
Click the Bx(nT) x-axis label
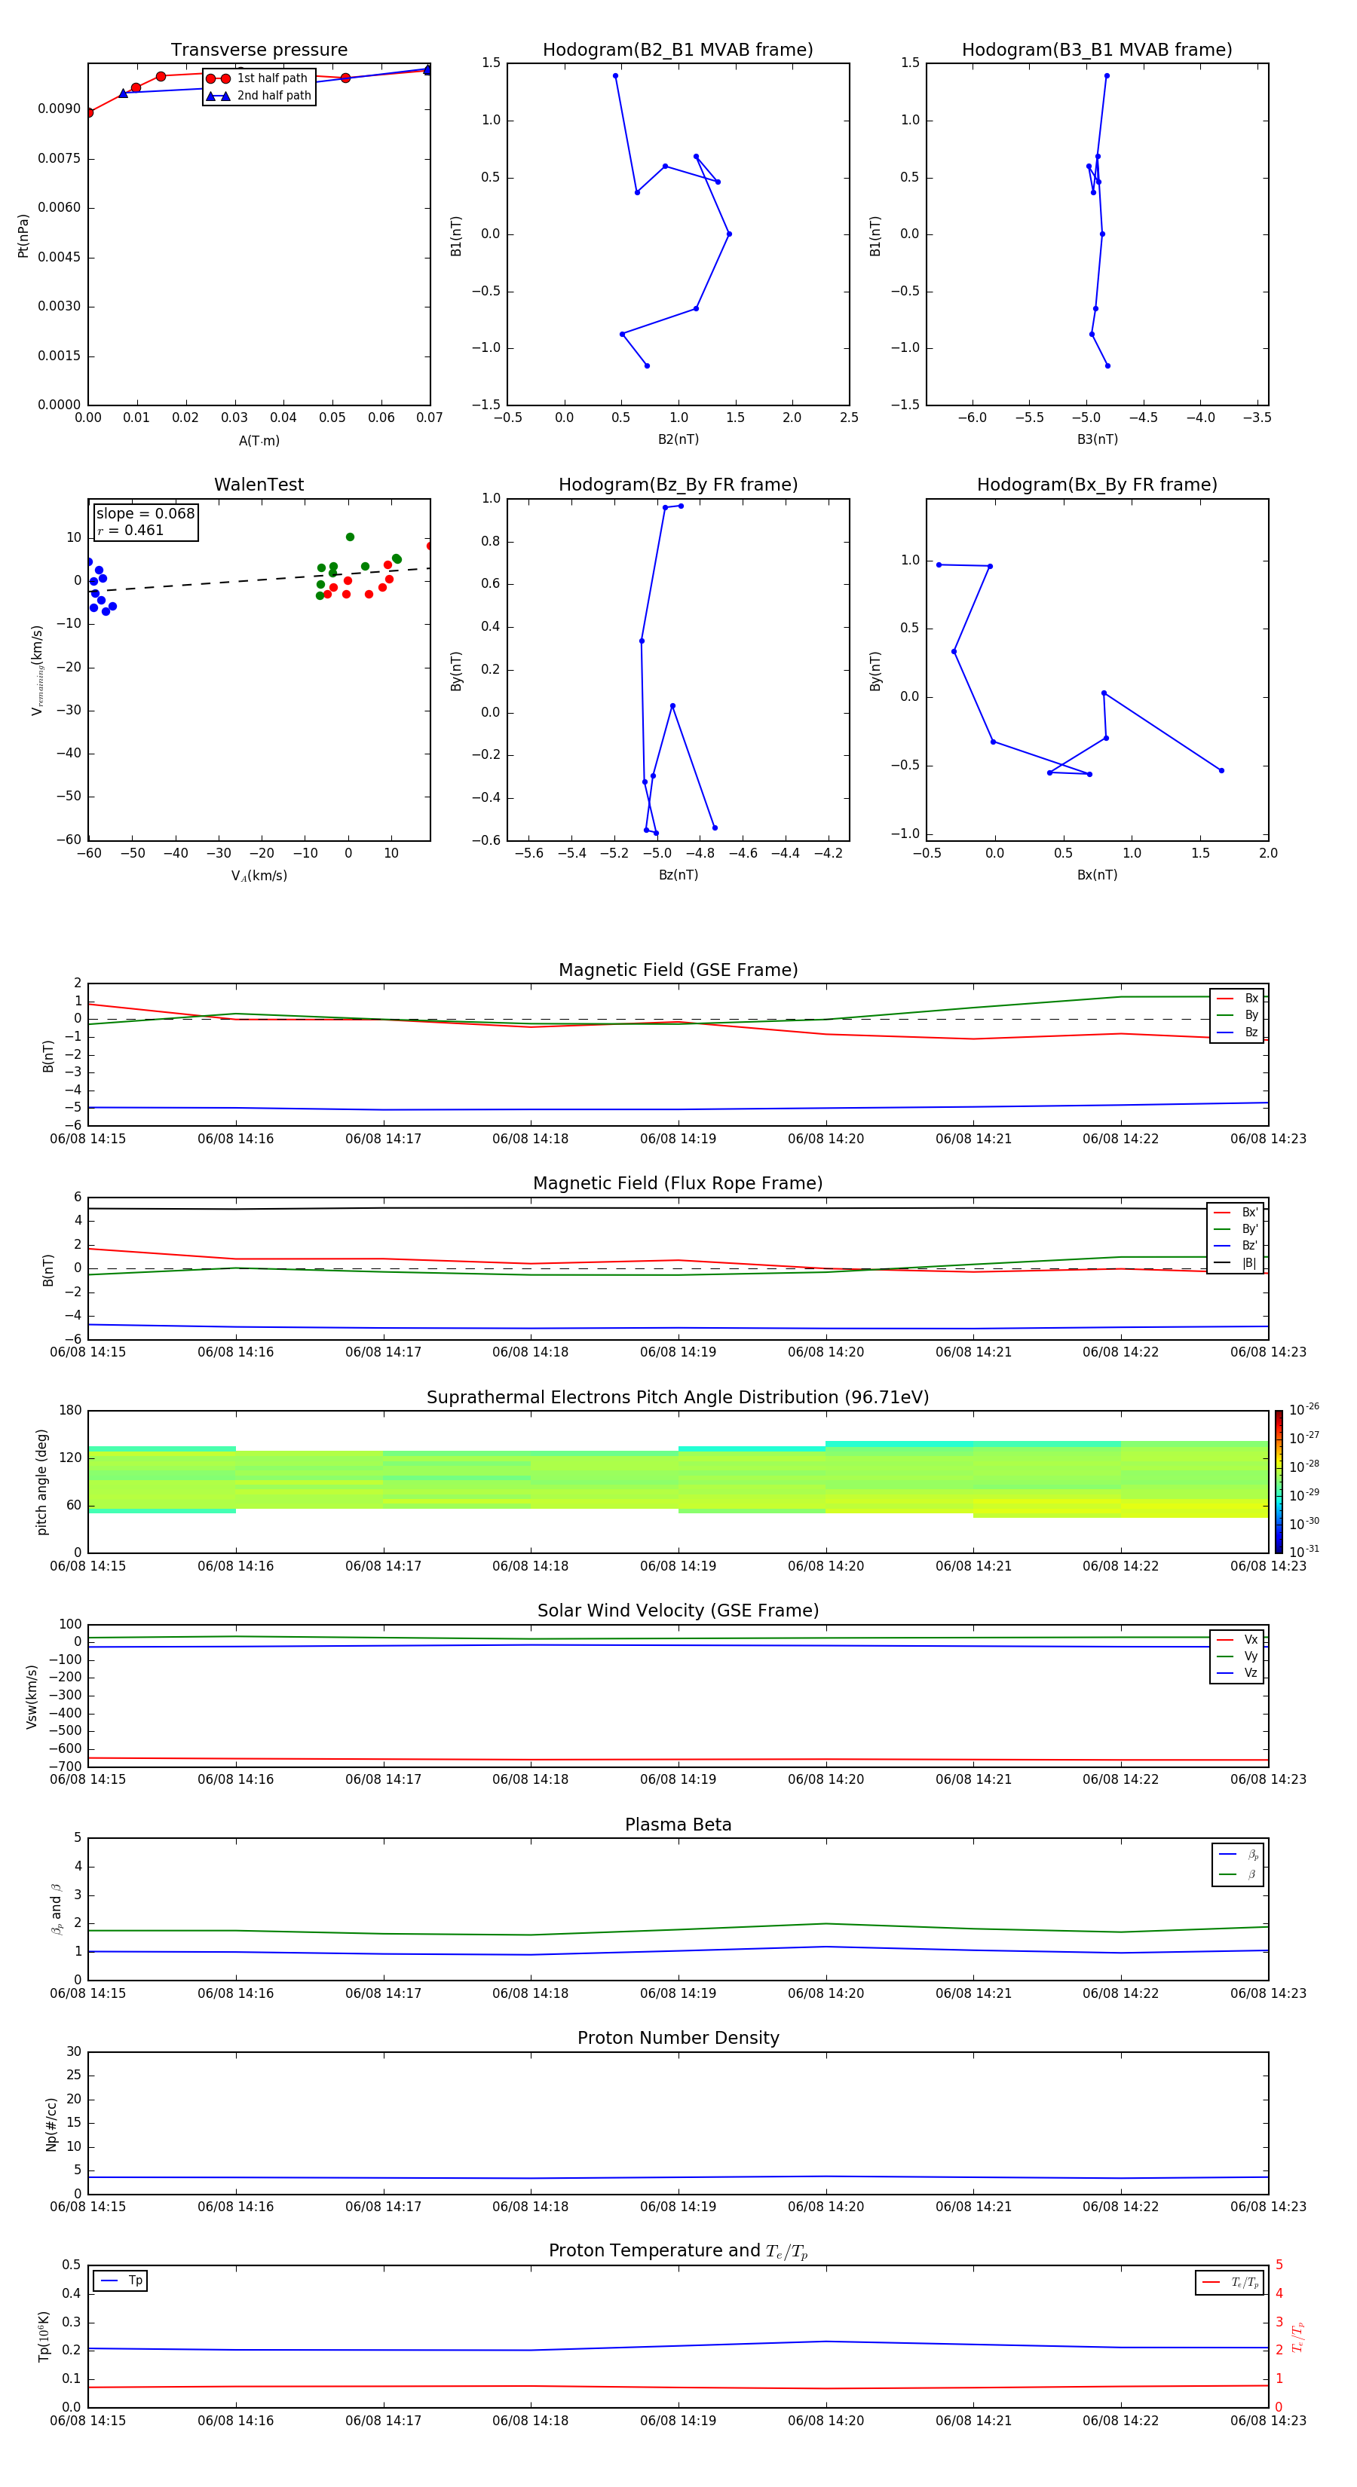[1097, 875]
